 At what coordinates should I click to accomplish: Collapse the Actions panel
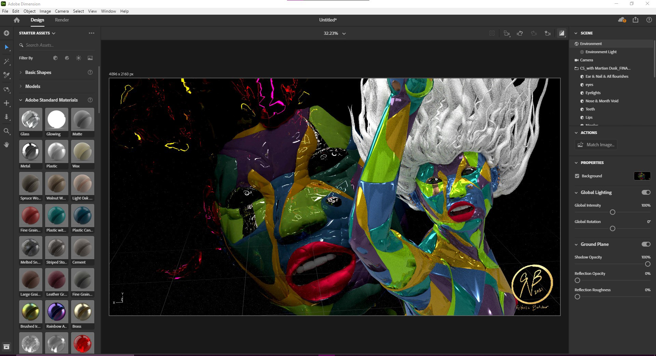tap(576, 133)
